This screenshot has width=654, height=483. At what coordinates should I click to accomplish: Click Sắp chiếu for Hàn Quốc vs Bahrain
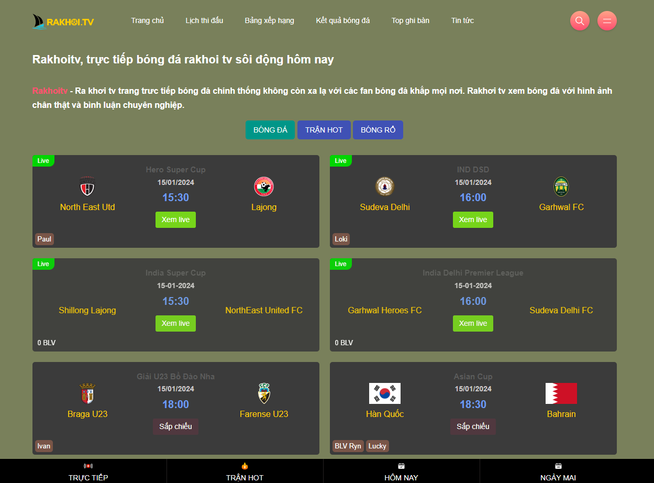473,426
